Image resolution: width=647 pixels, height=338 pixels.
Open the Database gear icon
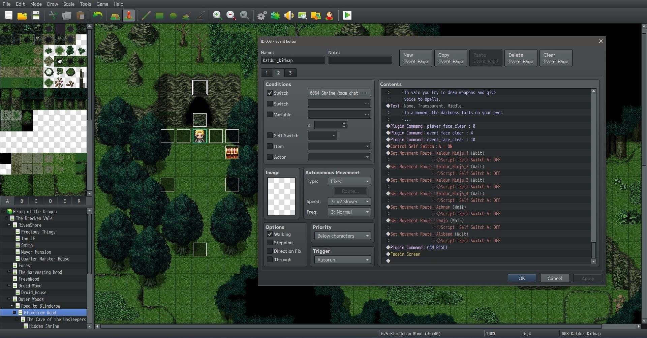click(x=262, y=16)
